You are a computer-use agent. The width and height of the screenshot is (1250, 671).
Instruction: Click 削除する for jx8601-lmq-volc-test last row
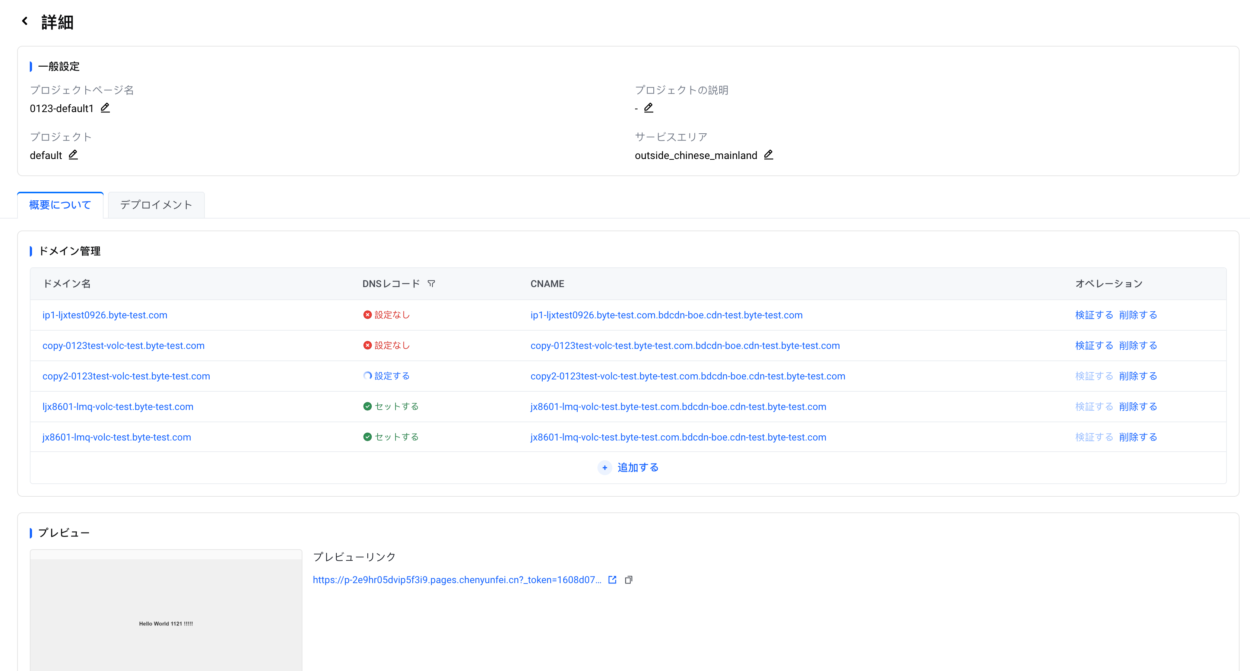[x=1138, y=437]
